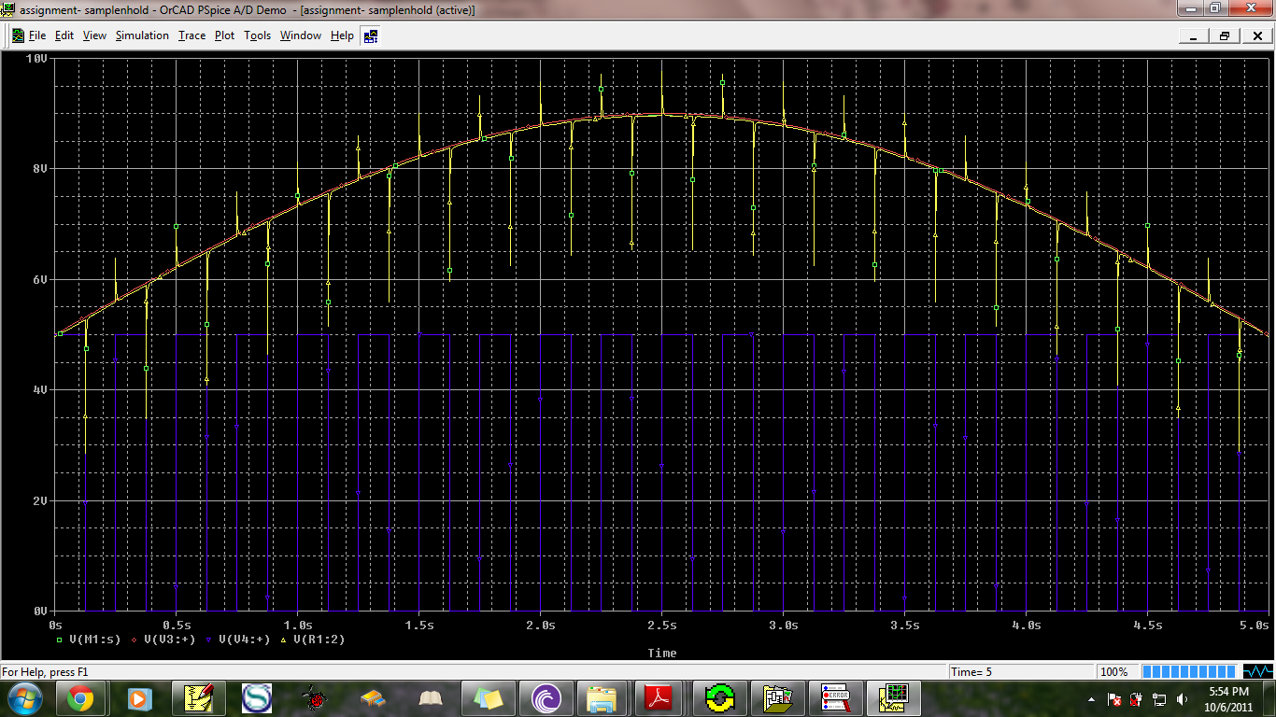Open the stacked books taskbar icon
Image resolution: width=1276 pixels, height=717 pixels.
(373, 698)
